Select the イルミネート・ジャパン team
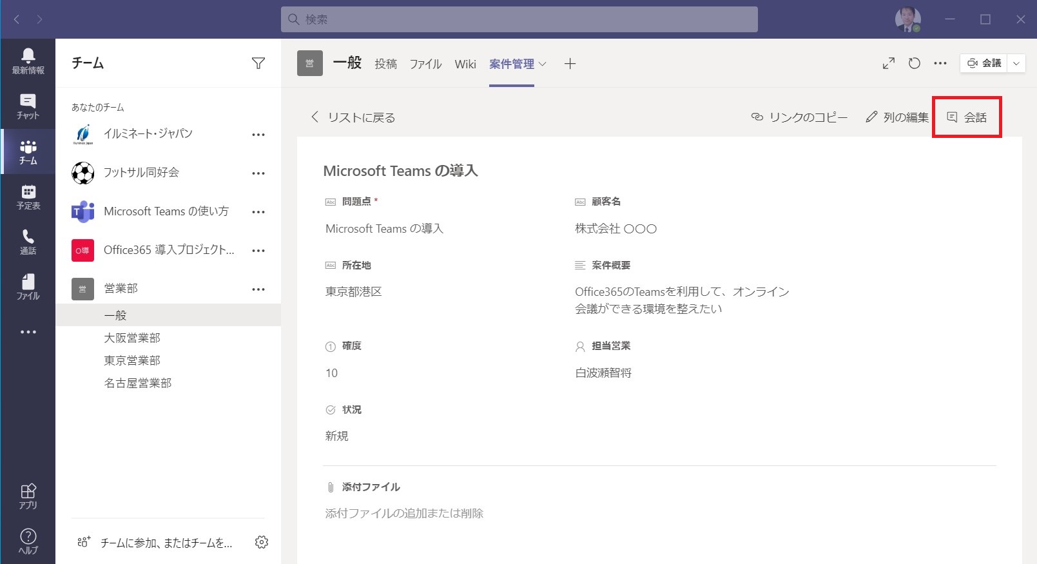1037x564 pixels. [148, 134]
